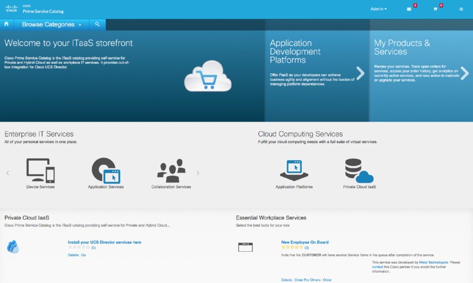Click the Cloud Computing Services heading
The height and width of the screenshot is (283, 473).
tap(300, 134)
